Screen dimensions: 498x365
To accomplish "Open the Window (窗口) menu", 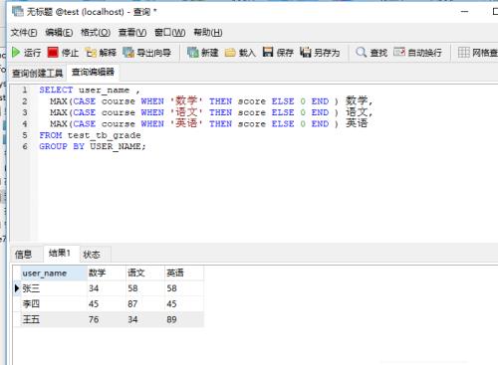I will 170,33.
